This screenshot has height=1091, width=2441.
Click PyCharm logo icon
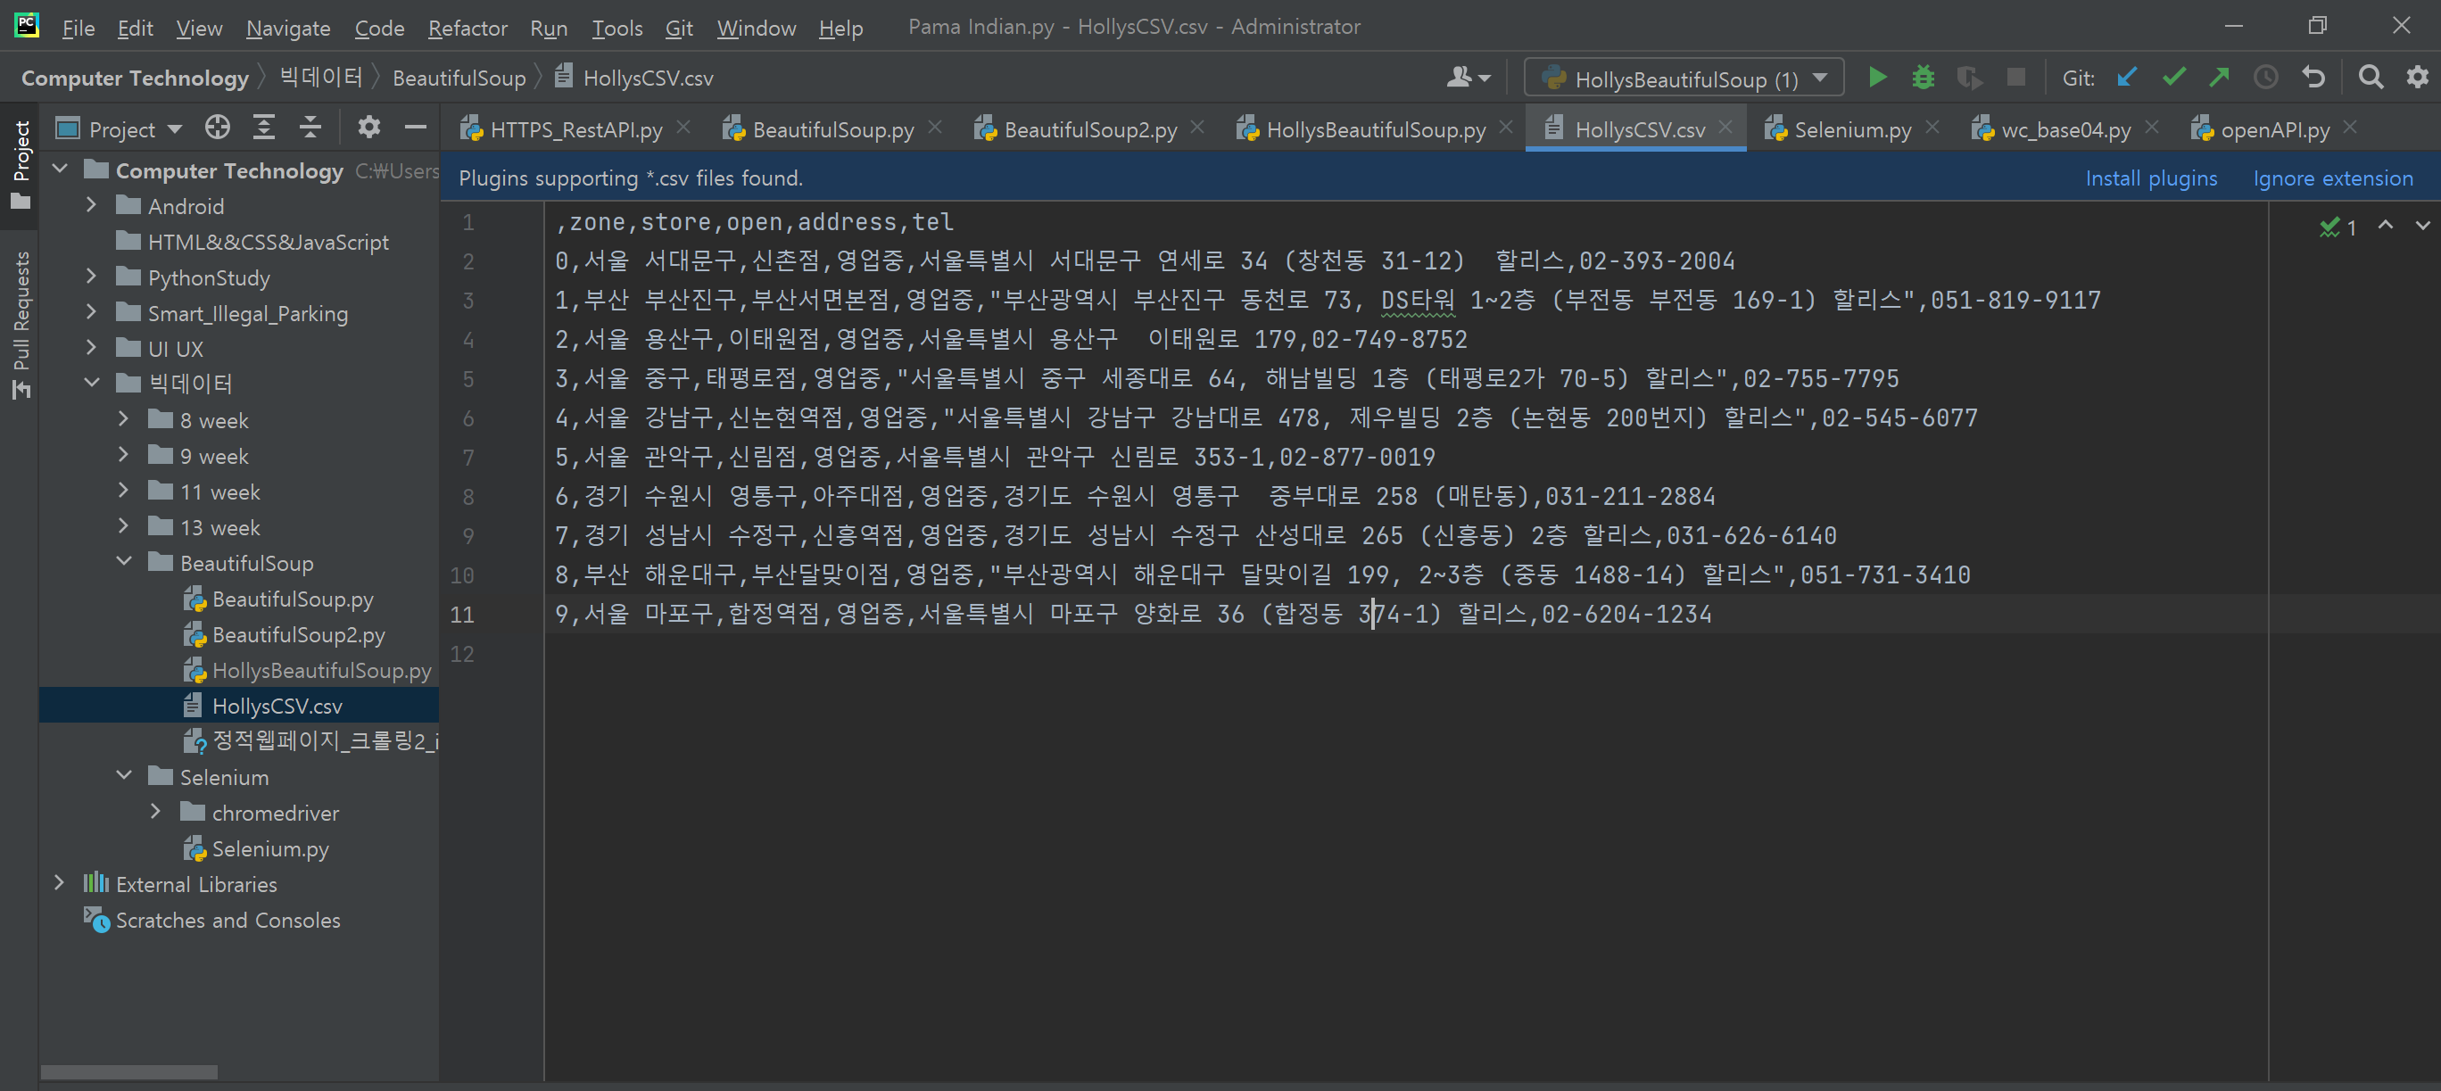27,26
